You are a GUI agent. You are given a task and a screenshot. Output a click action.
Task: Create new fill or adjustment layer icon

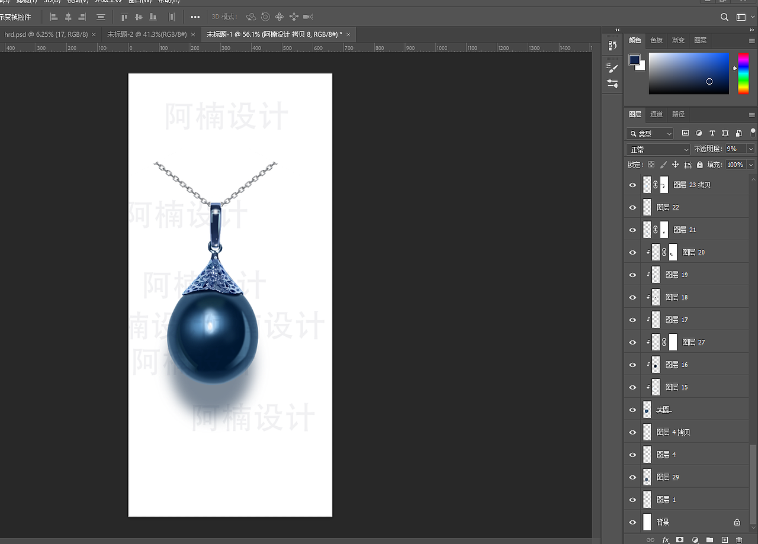695,540
